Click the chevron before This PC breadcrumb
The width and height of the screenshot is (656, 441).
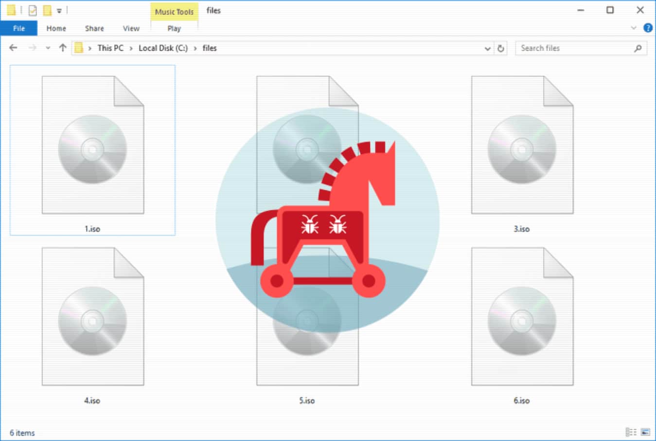pyautogui.click(x=90, y=48)
